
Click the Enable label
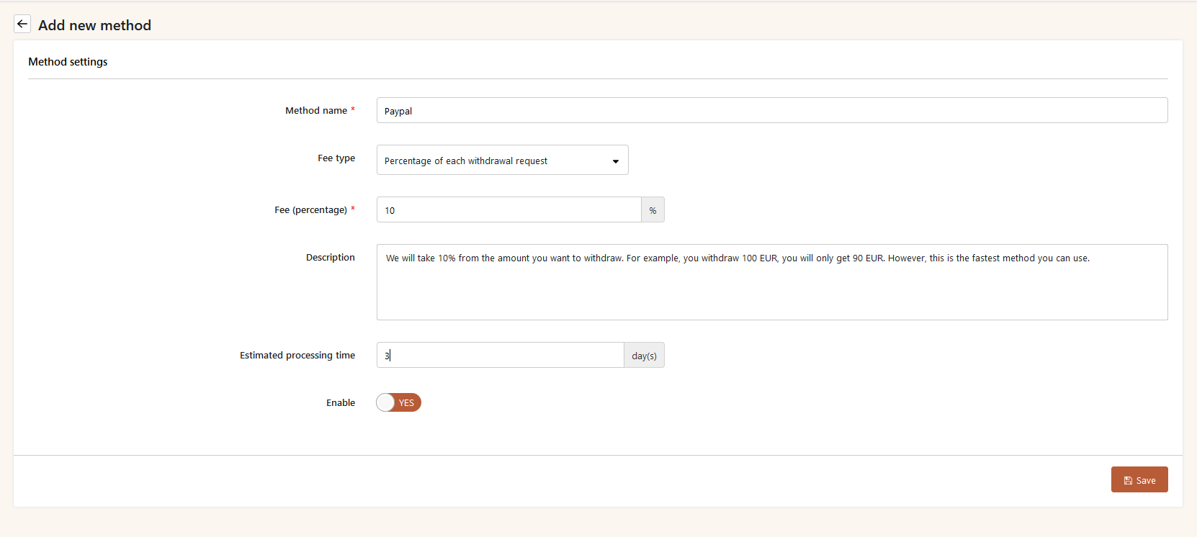341,403
